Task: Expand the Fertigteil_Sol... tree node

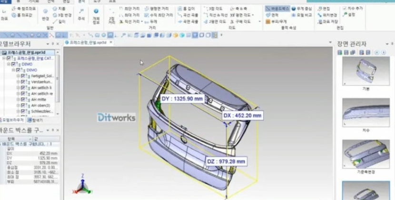Action: [18, 76]
